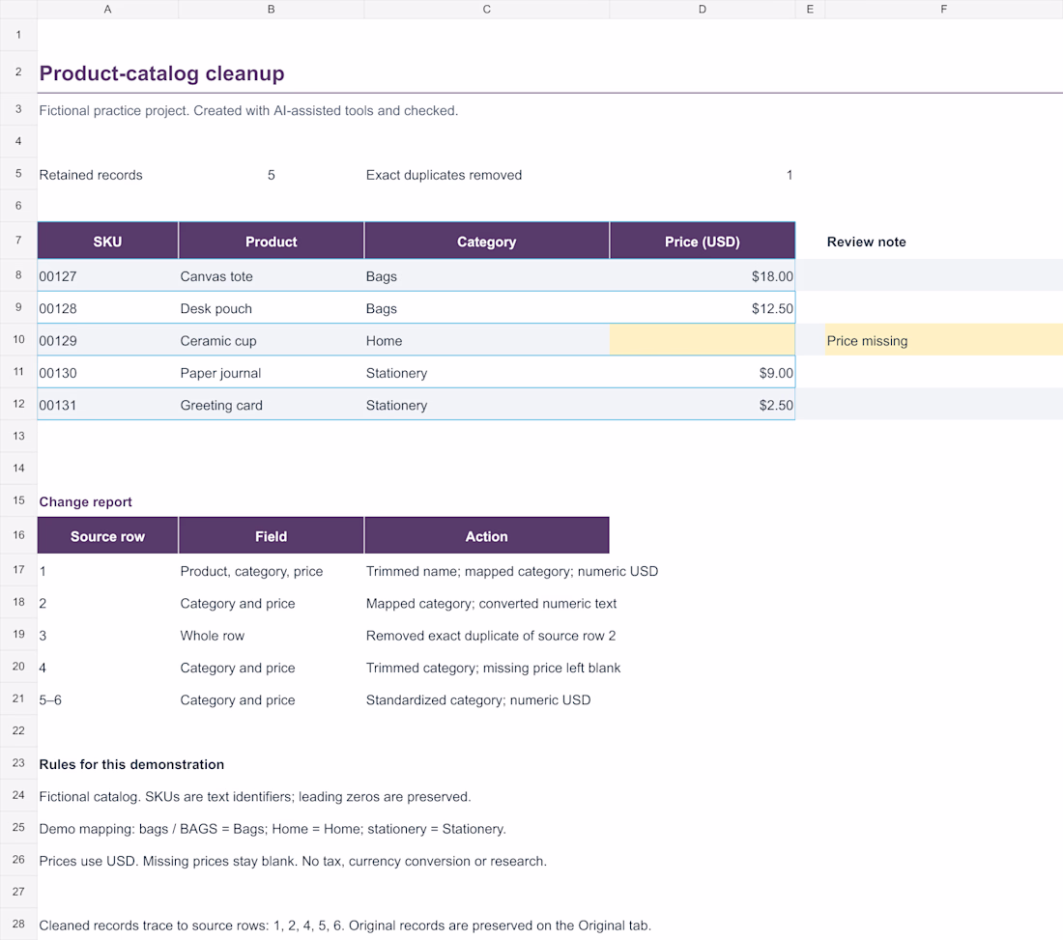Select SKU cell 00129
This screenshot has width=1063, height=940.
click(108, 340)
